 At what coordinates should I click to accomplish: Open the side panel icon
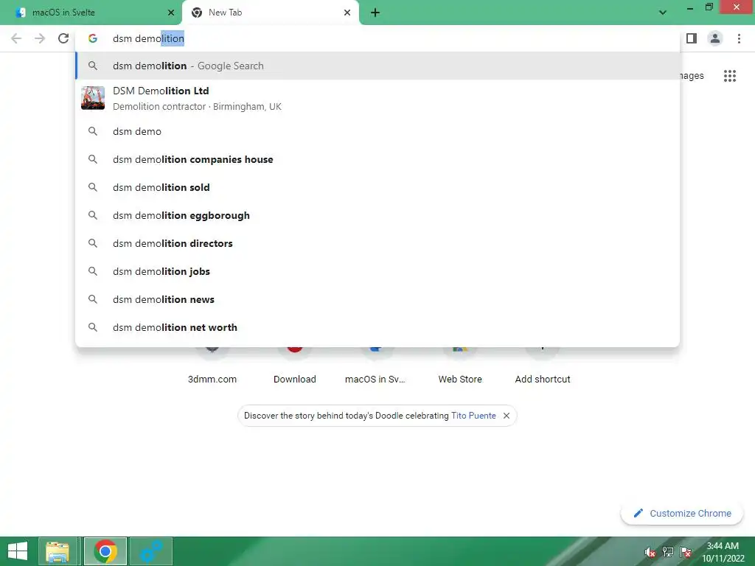pos(692,38)
